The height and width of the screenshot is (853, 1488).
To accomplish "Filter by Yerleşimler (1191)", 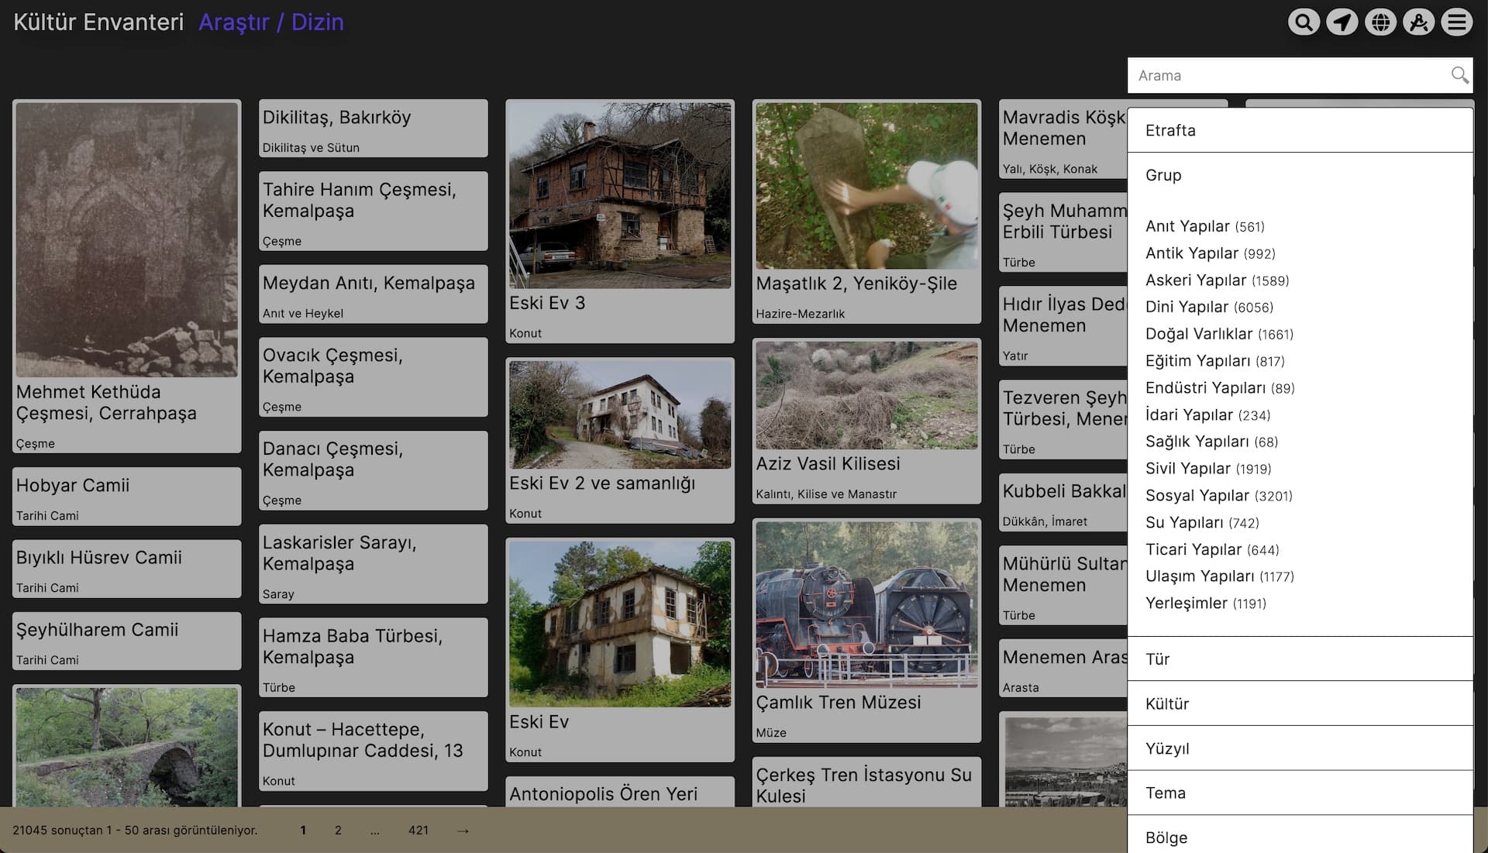I will [1206, 604].
